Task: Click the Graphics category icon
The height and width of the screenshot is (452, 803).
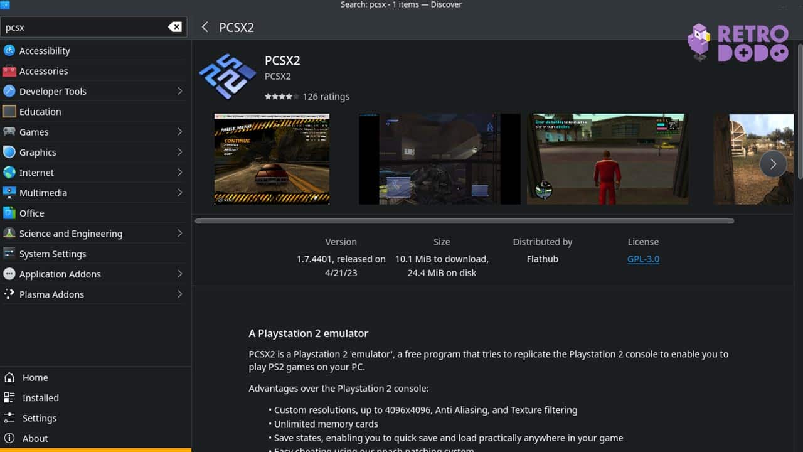Action: pos(9,152)
